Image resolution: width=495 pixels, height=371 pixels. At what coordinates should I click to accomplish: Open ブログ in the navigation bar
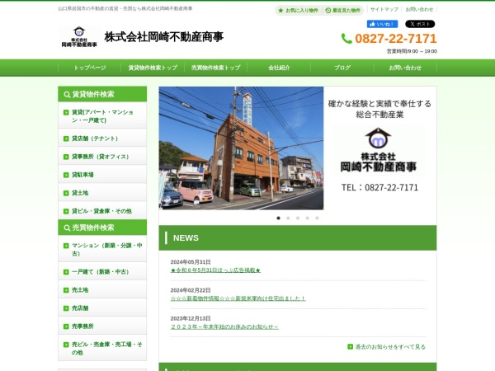[342, 68]
